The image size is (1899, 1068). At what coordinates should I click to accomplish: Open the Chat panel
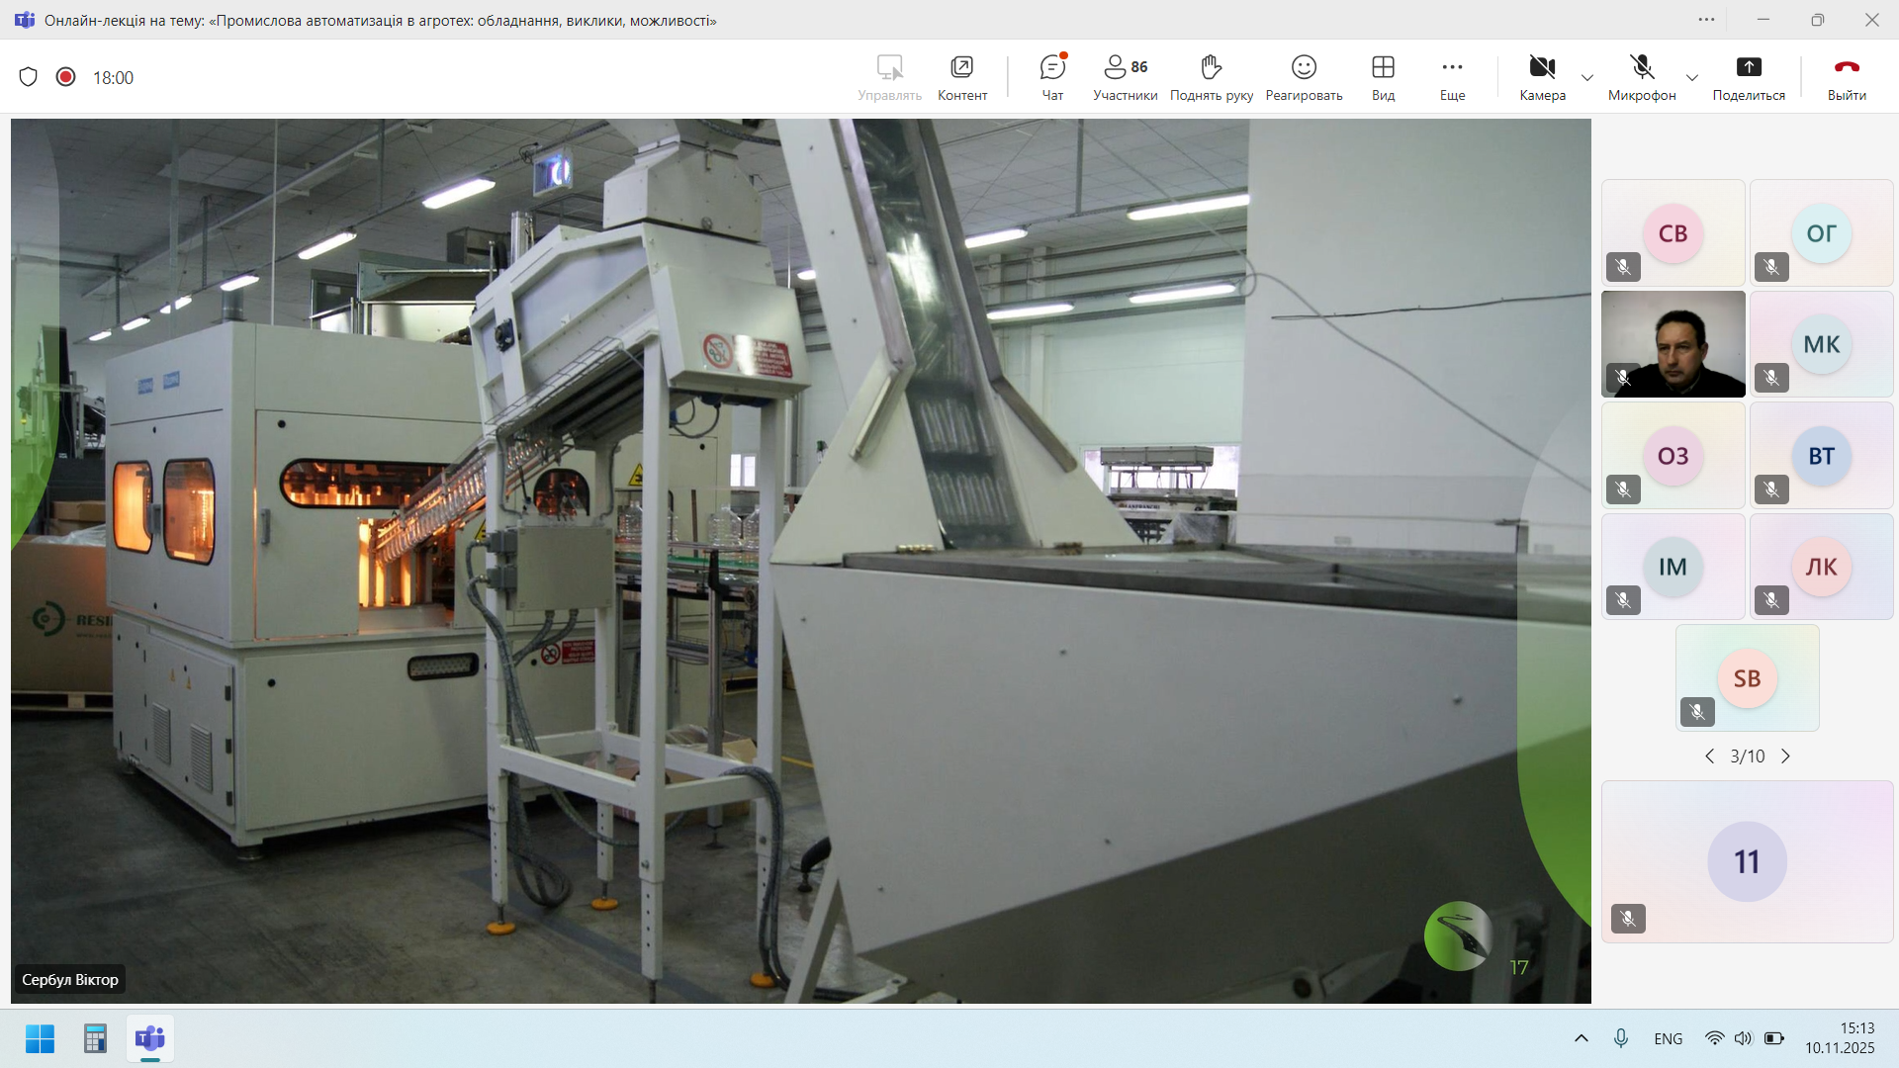coord(1052,77)
